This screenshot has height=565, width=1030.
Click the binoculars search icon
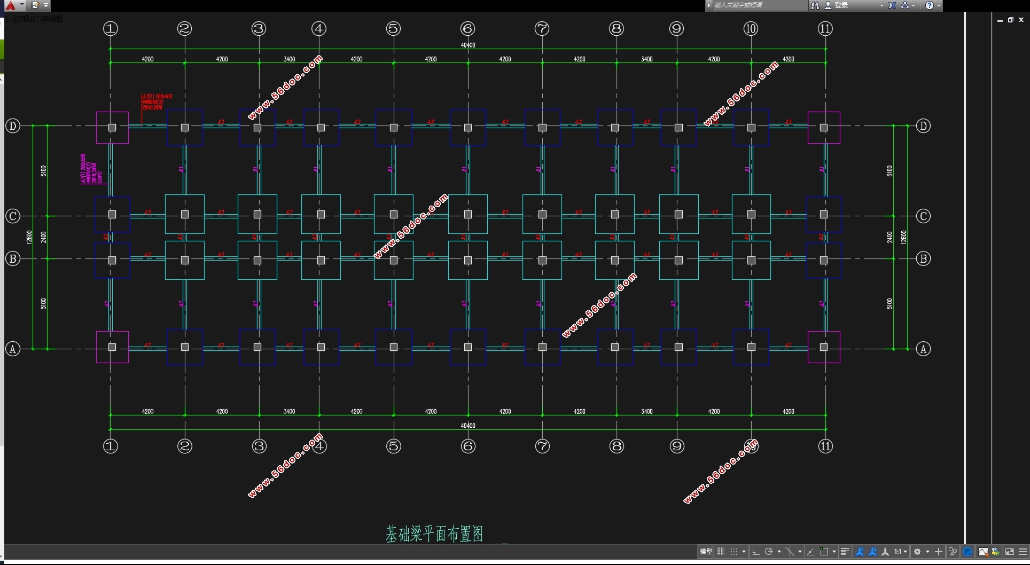tap(815, 5)
